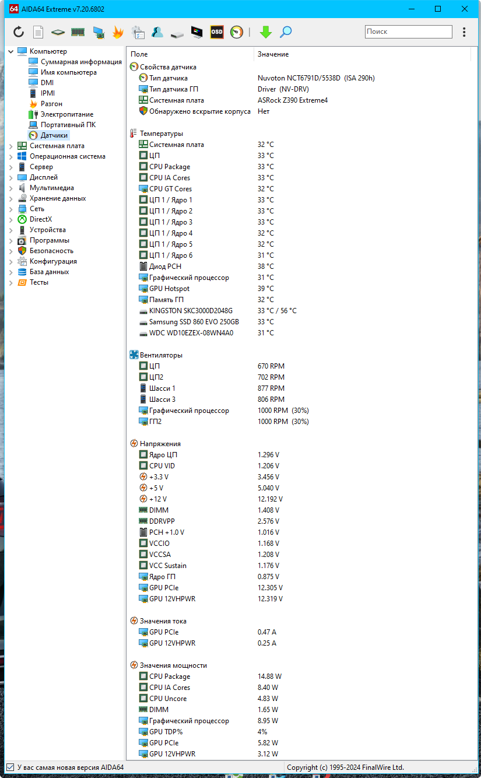Expand the Тесты node
Viewport: 481px width, 778px height.
pyautogui.click(x=10, y=282)
